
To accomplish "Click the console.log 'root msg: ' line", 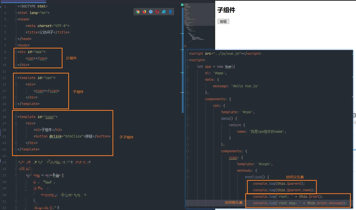I will tap(300, 203).
